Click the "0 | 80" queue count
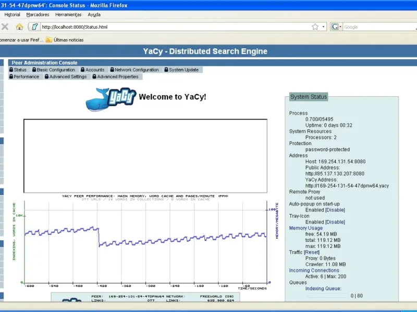The width and height of the screenshot is (417, 312). coord(357,296)
